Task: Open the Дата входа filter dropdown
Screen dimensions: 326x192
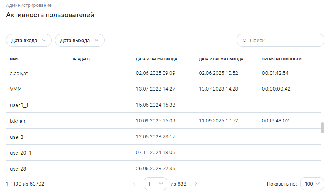Action: [x=29, y=41]
